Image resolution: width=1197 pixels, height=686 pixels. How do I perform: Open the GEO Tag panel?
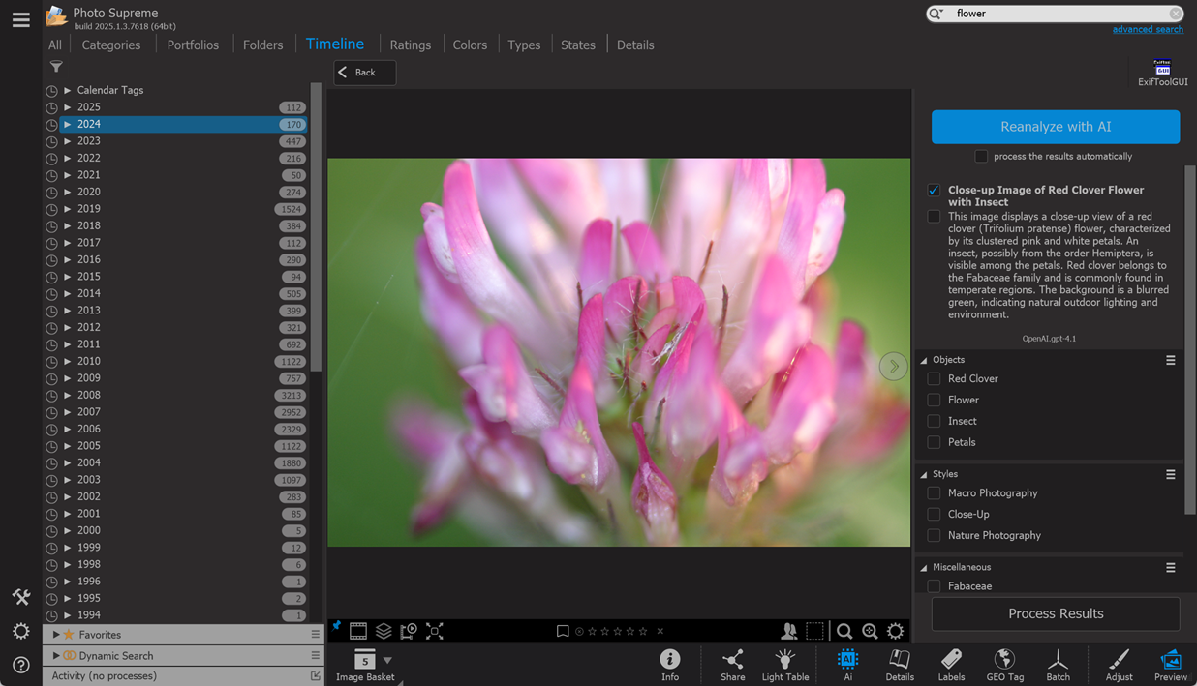1004,665
